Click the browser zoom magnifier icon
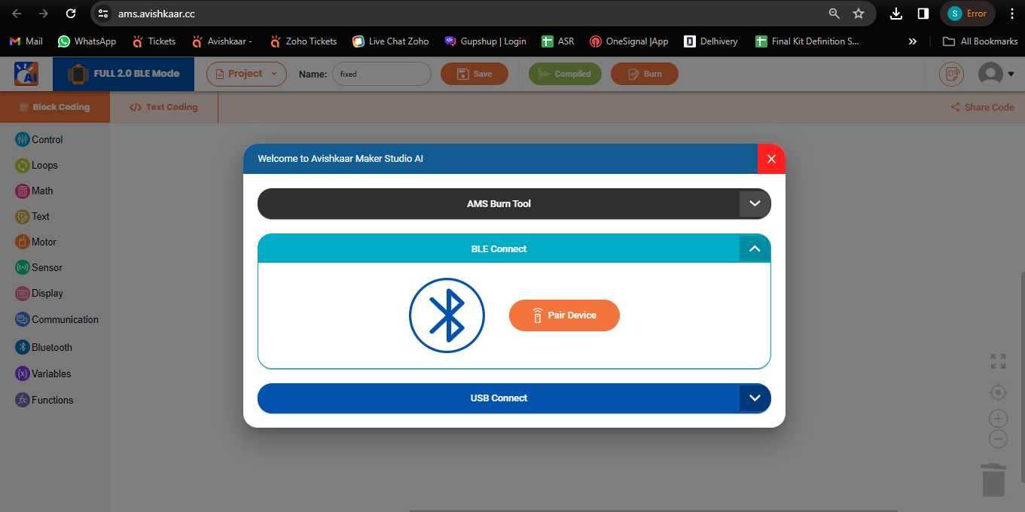This screenshot has width=1025, height=512. pyautogui.click(x=834, y=14)
